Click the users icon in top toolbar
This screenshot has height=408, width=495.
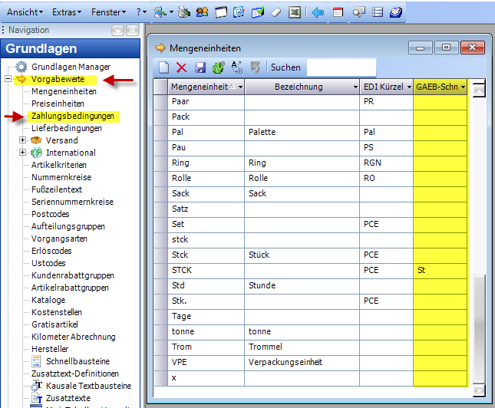tap(202, 12)
